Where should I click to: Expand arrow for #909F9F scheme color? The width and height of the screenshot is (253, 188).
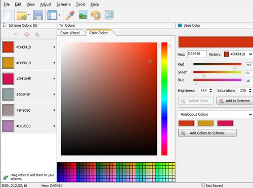[x=54, y=95]
